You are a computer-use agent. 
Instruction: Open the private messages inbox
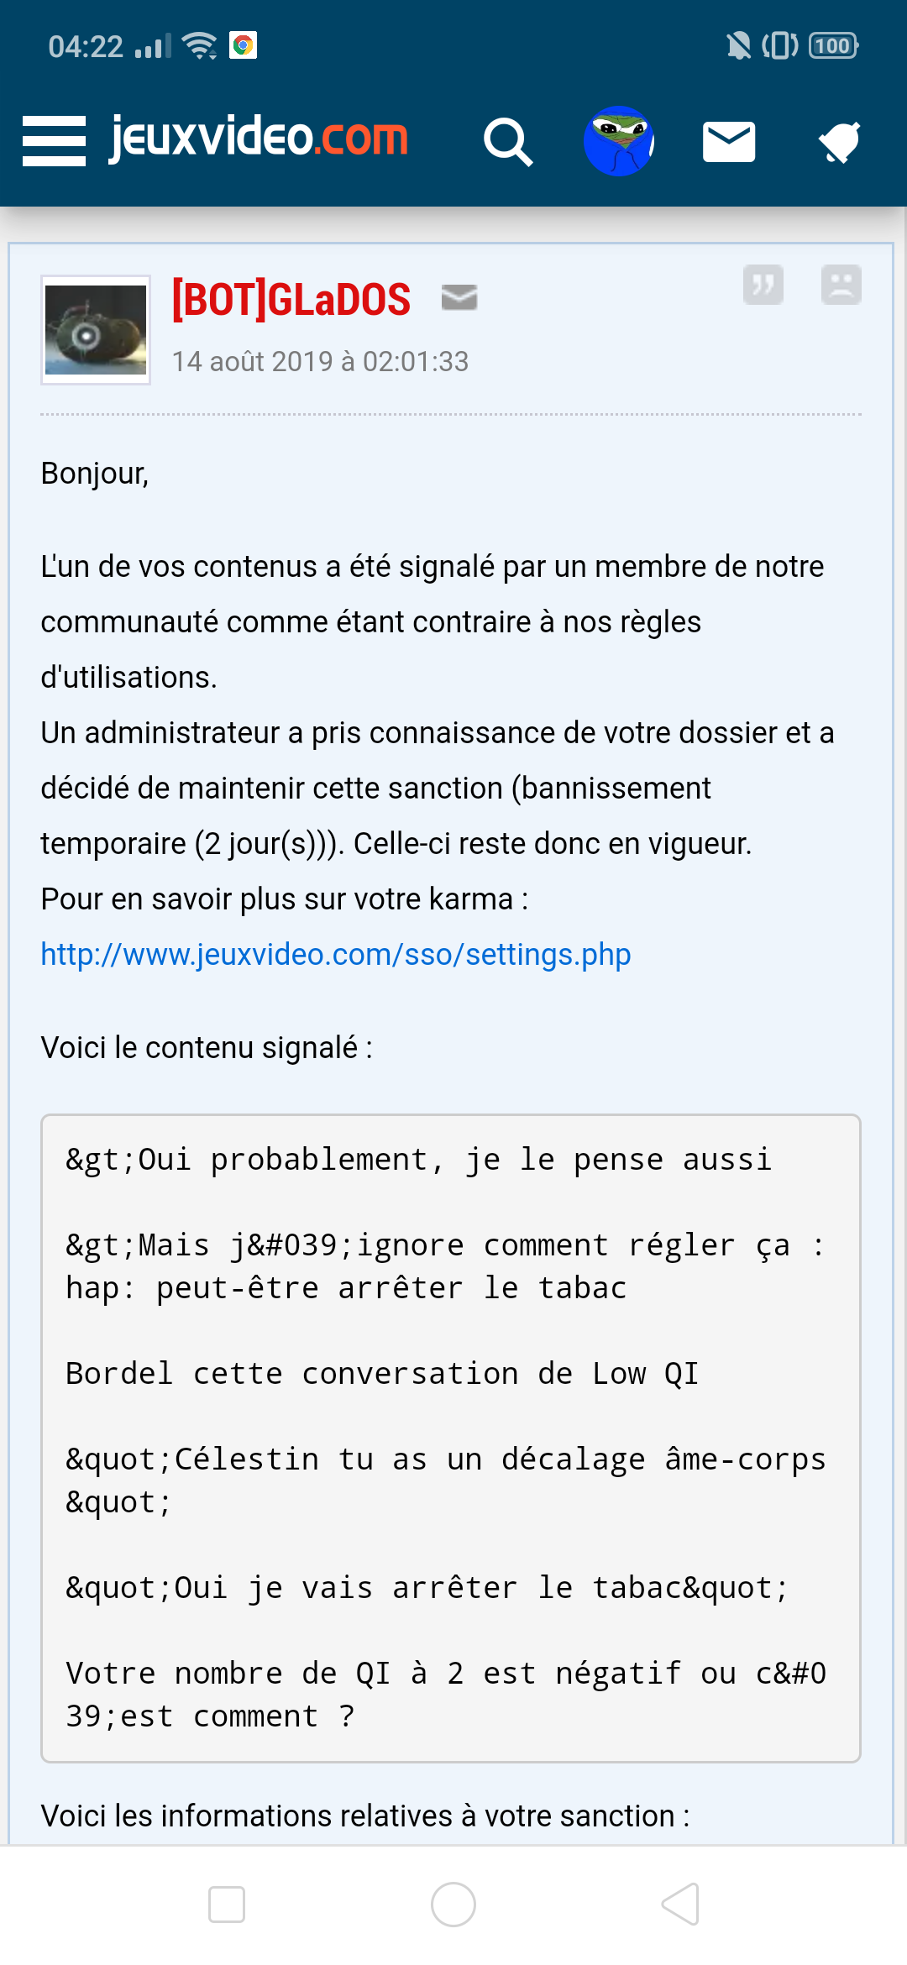[728, 141]
